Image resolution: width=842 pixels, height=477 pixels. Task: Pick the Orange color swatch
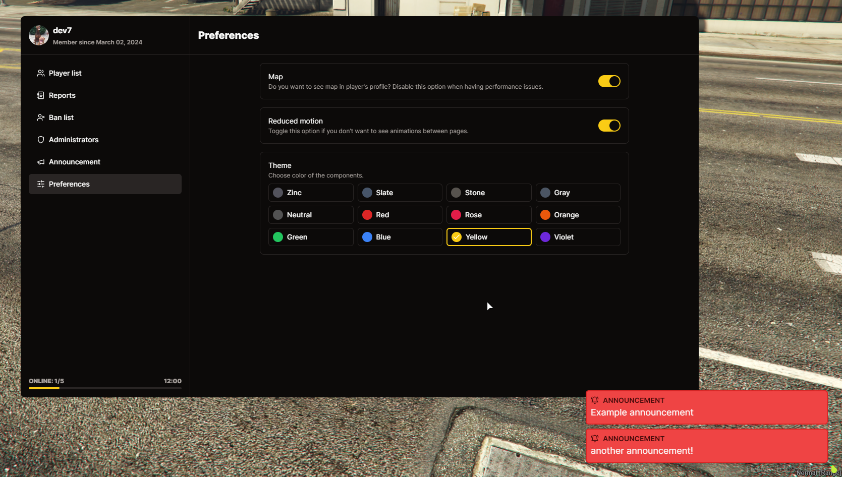[x=577, y=215]
